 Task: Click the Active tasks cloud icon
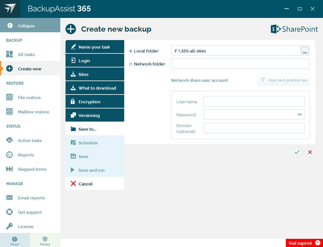pos(9,140)
